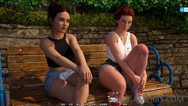Open 首选 preferences menu
Viewport: 188px width, 106px height.
(x=125, y=104)
